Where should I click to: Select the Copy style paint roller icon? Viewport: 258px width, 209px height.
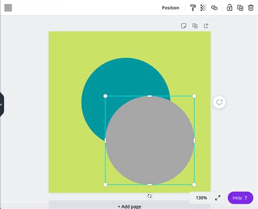193,8
